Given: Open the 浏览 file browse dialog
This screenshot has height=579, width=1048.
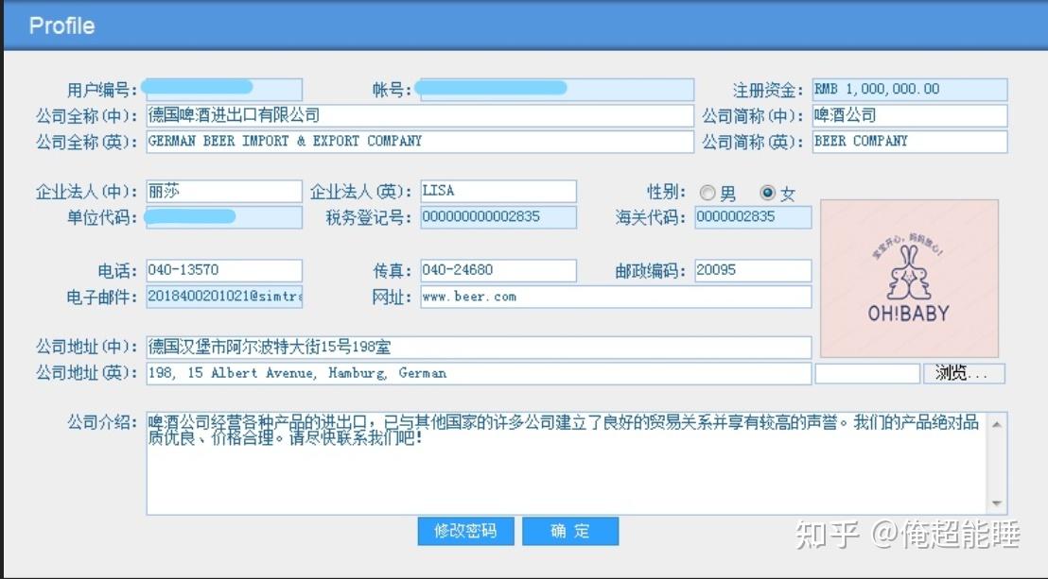Looking at the screenshot, I should click(963, 373).
